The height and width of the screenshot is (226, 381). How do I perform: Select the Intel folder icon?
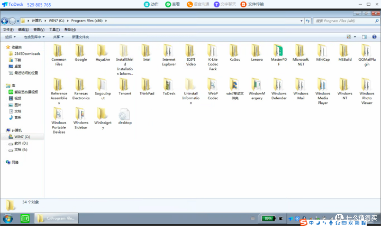[x=146, y=50]
